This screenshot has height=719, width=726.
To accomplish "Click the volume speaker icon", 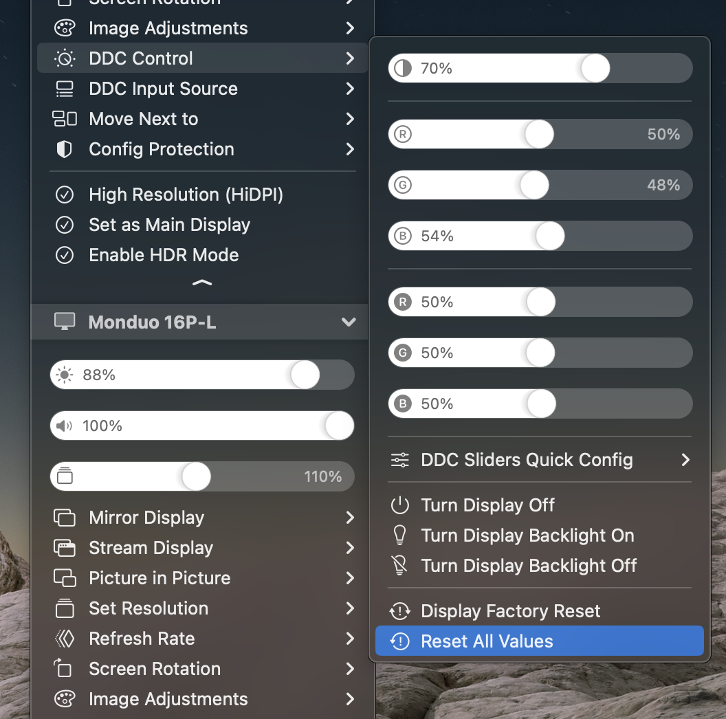I will point(65,425).
